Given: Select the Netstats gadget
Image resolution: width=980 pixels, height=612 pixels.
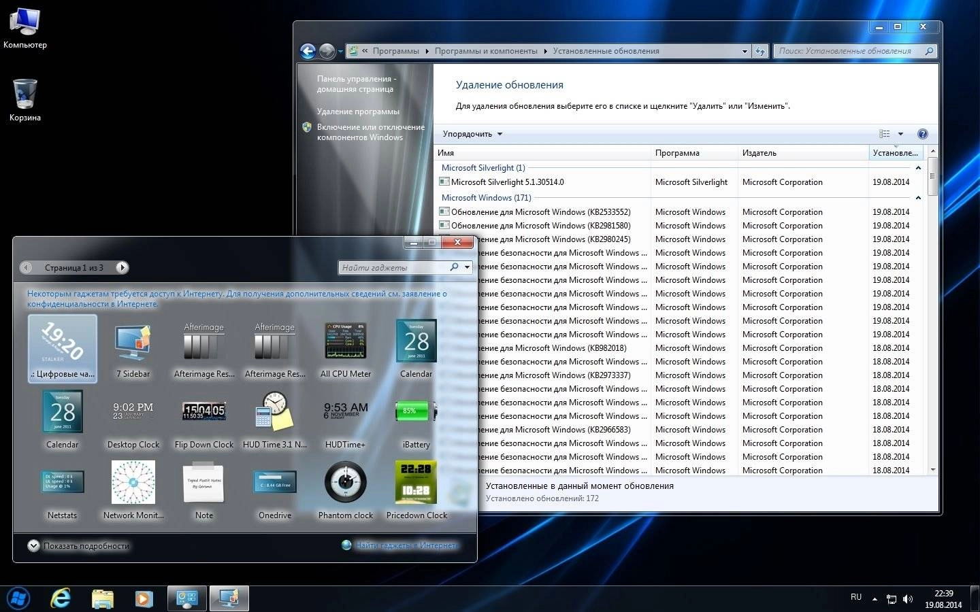Looking at the screenshot, I should coord(62,490).
